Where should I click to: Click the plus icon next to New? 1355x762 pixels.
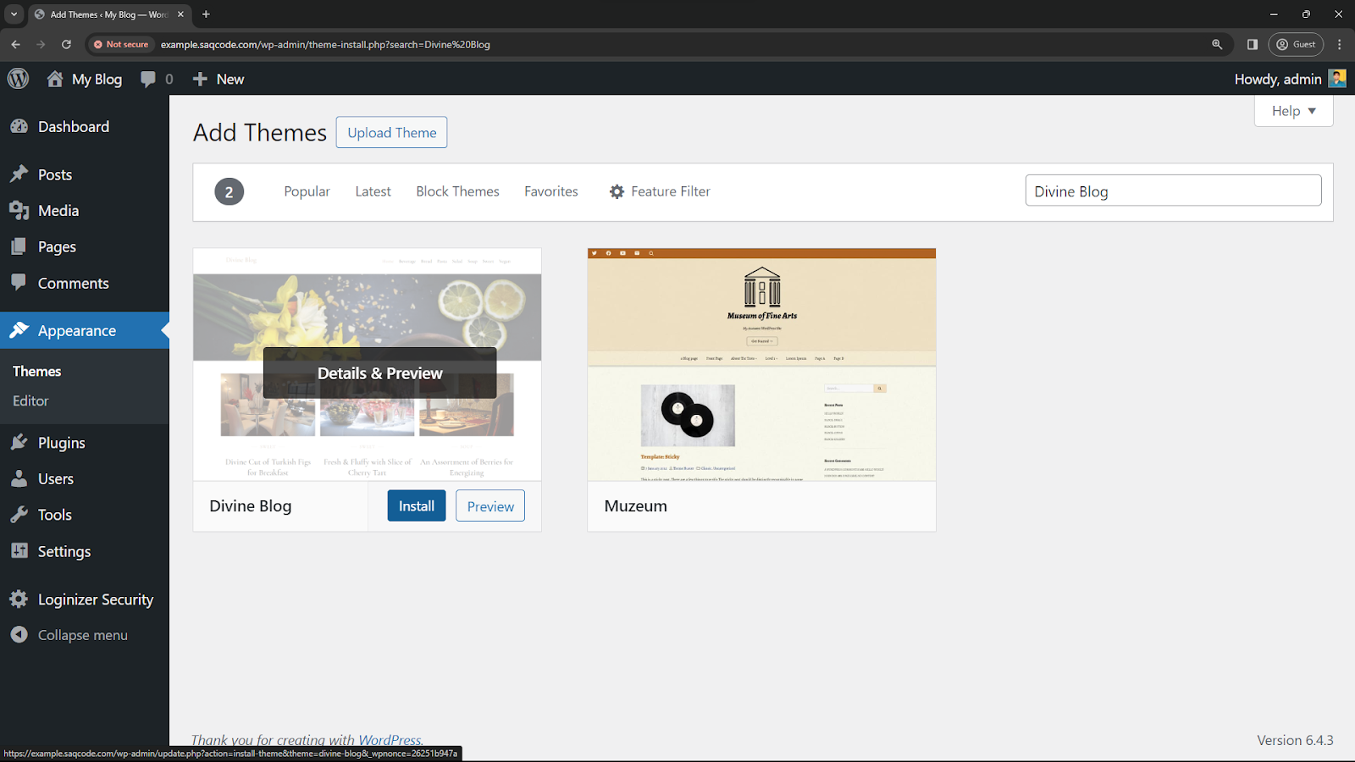click(x=200, y=79)
